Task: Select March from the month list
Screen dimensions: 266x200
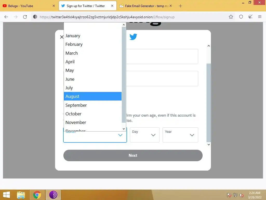Action: click(93, 53)
